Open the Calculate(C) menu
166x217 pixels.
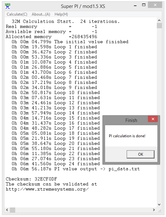[17, 14]
